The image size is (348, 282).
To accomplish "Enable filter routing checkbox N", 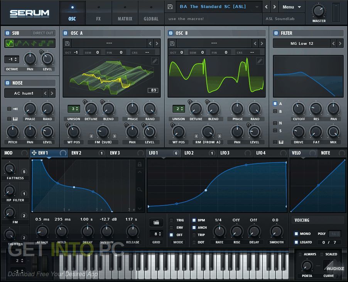I will 275,123.
